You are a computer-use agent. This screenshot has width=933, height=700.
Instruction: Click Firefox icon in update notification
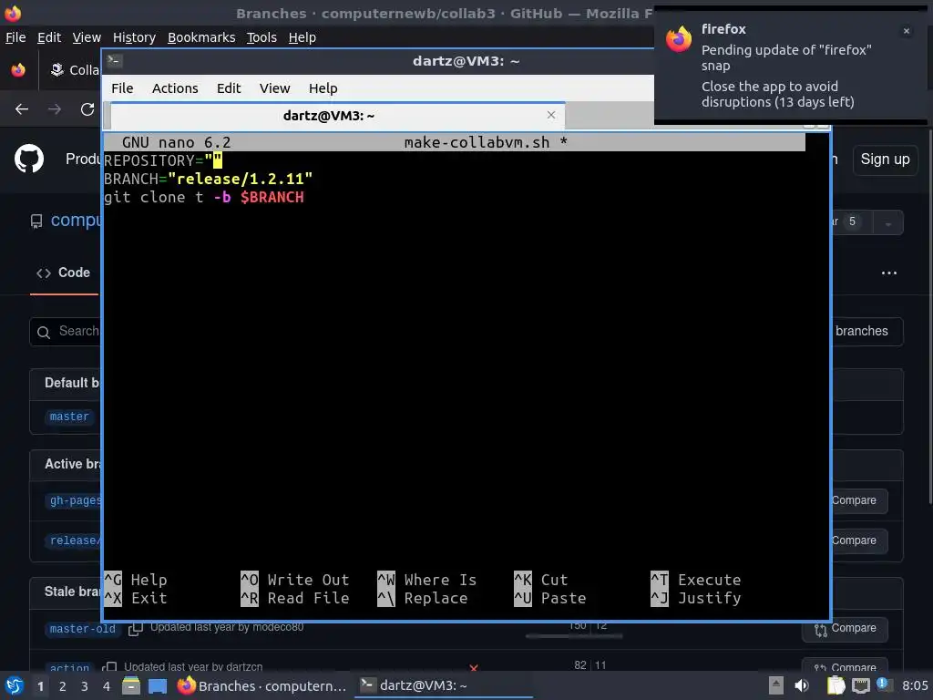click(678, 39)
